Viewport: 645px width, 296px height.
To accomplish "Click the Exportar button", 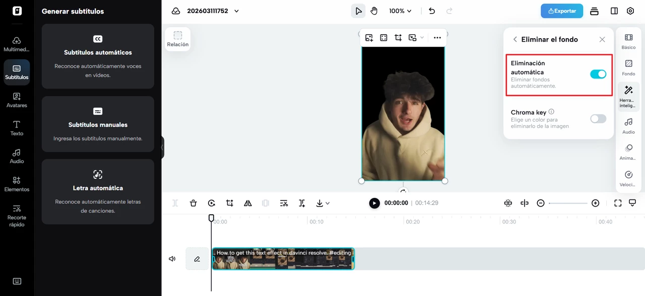I will [x=562, y=11].
